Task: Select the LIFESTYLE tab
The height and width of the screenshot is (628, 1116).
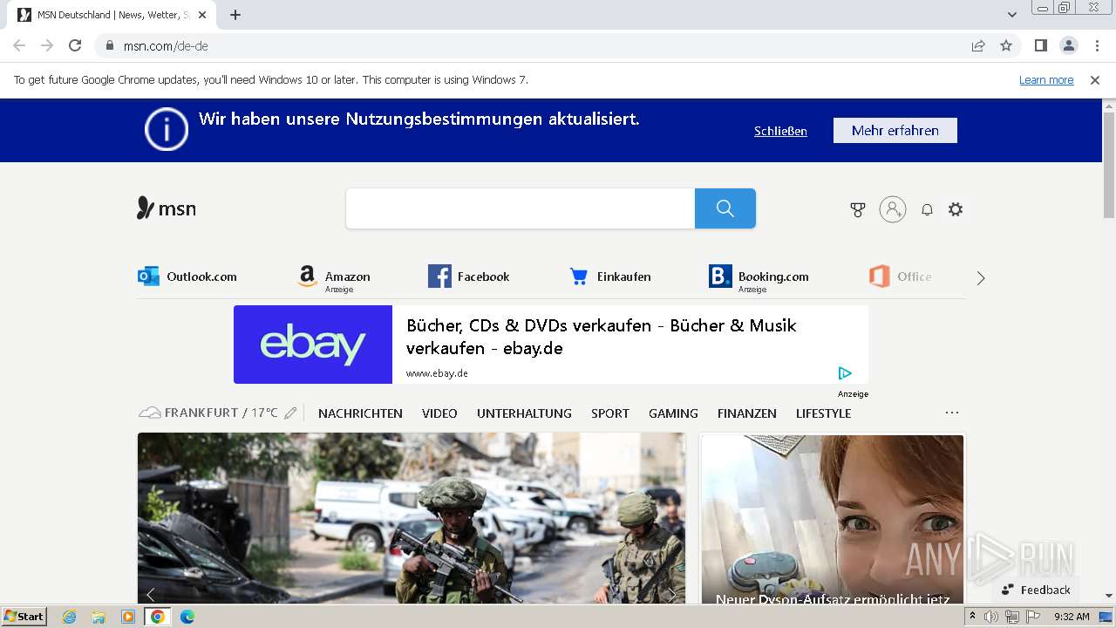Action: [x=823, y=413]
